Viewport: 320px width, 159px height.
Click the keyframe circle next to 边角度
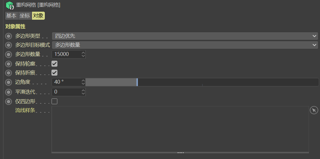[8, 82]
